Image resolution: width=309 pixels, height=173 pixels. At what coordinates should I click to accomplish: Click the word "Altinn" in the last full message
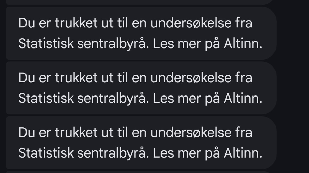[242, 153]
